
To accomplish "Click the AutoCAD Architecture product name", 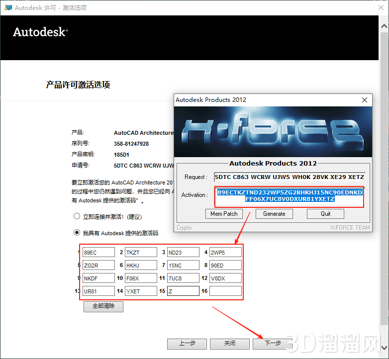I will (x=144, y=133).
